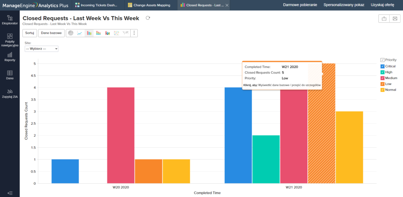Open the more chart options menu

[134, 33]
